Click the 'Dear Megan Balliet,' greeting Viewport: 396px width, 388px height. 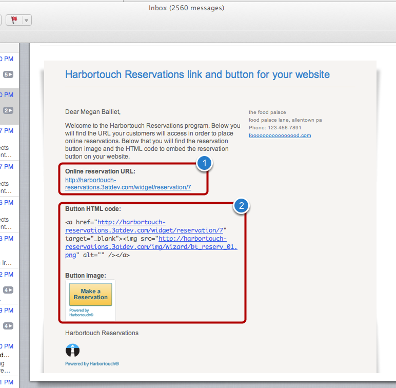click(x=93, y=112)
